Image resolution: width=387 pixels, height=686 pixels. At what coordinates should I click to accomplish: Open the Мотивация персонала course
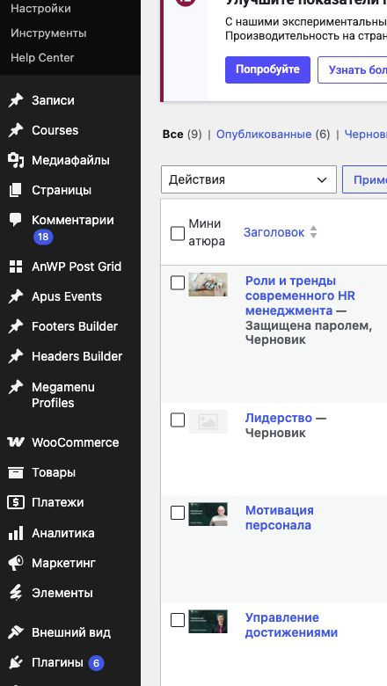[279, 517]
